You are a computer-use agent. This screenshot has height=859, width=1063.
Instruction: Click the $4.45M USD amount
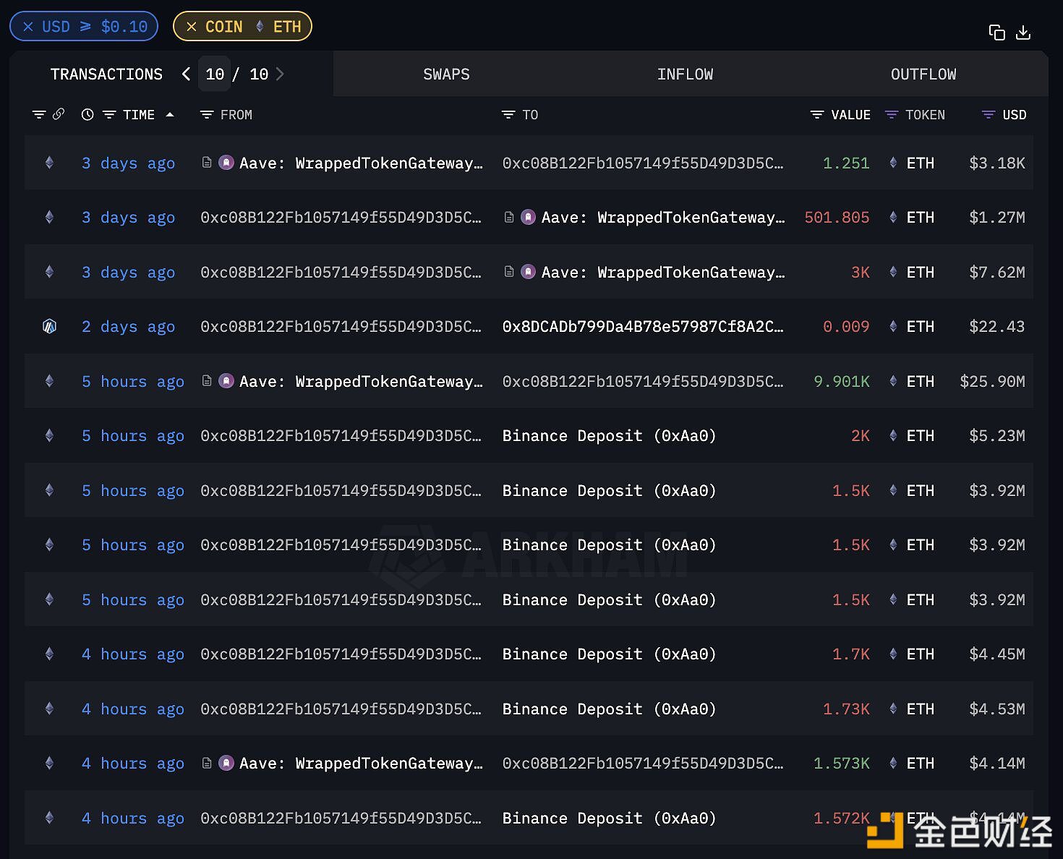pos(997,654)
